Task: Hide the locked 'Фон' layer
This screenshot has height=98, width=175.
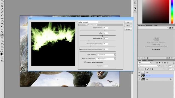Action: [139, 79]
